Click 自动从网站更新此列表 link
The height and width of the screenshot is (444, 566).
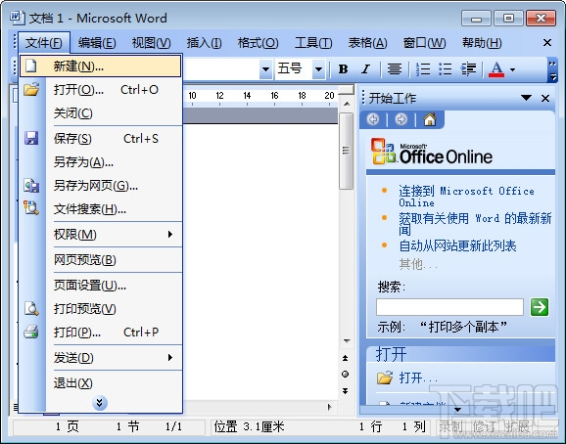pyautogui.click(x=457, y=245)
